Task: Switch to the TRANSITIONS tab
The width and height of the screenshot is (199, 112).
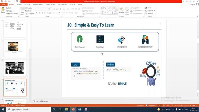Action: click(38, 4)
